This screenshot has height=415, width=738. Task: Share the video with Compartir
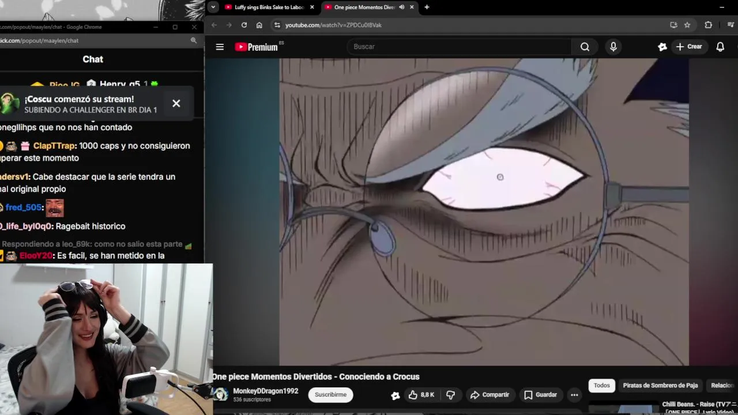(x=490, y=395)
